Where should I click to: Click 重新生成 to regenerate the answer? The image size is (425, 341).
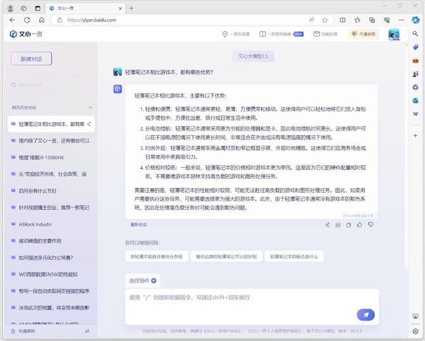pos(138,224)
